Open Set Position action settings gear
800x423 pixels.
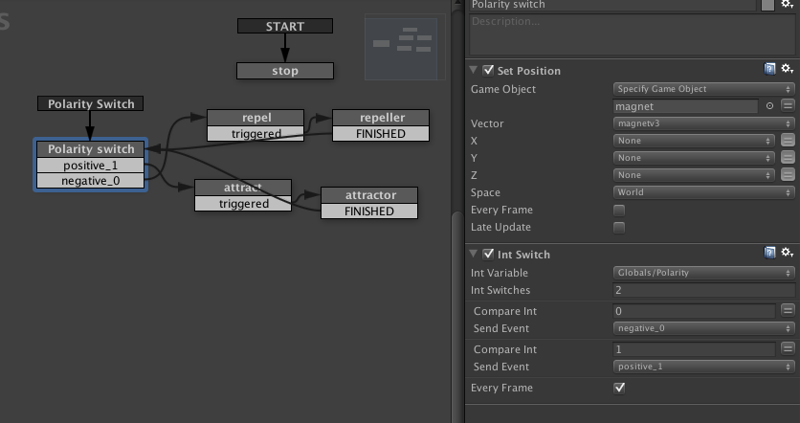788,68
